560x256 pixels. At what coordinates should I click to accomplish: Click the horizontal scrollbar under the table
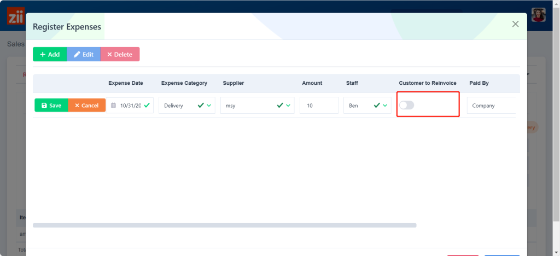(x=224, y=225)
